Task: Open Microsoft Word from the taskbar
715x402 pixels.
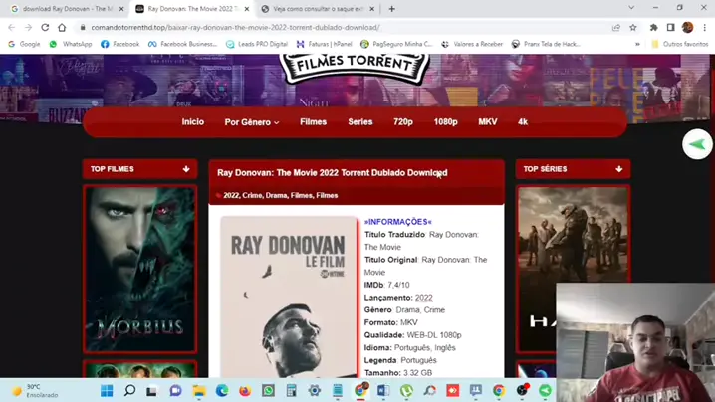Action: click(383, 391)
